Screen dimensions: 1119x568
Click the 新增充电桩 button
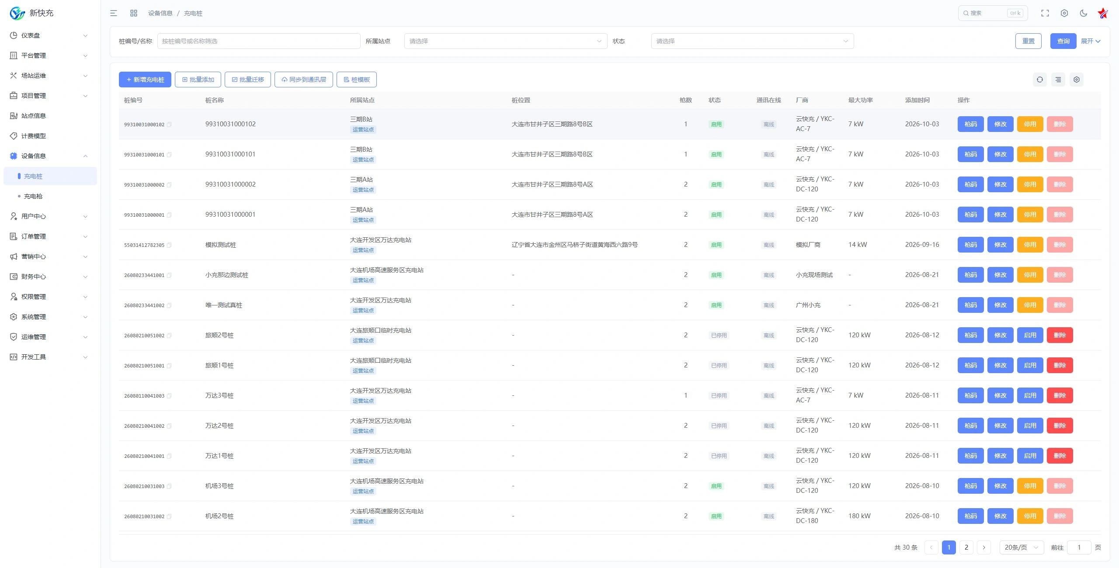tap(145, 80)
